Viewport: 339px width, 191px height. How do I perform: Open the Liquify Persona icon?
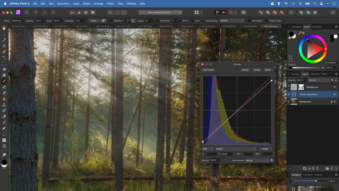coord(27,12)
